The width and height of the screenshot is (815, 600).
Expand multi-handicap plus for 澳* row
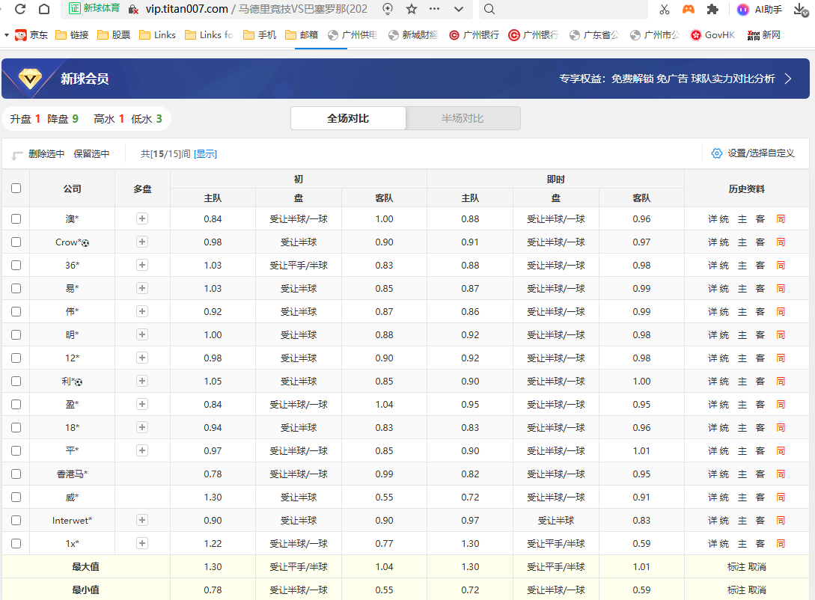pyautogui.click(x=142, y=219)
